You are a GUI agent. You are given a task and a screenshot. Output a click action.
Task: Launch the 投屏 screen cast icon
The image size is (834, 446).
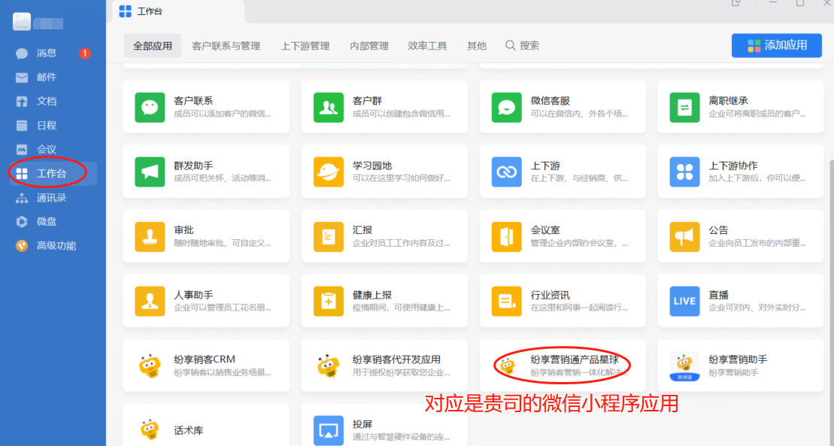(x=328, y=430)
